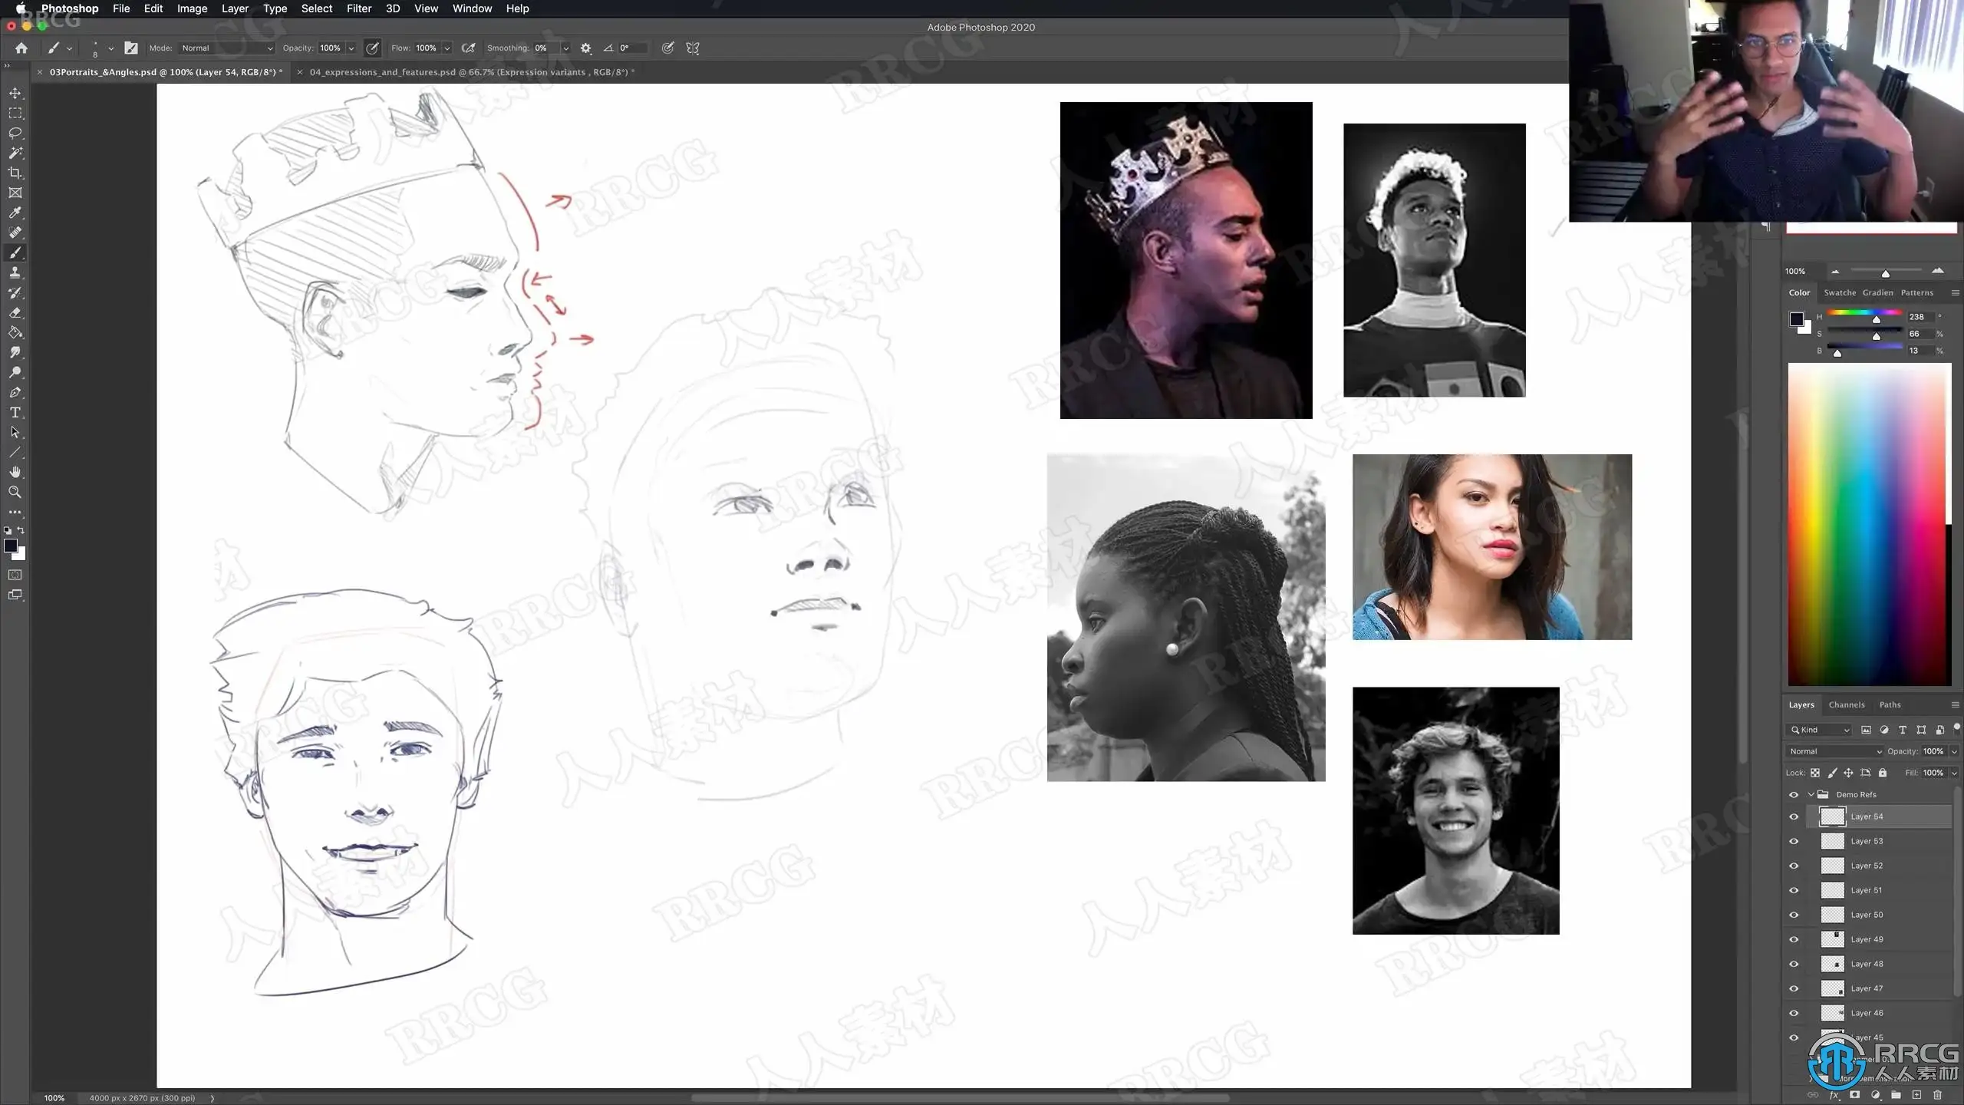
Task: Hide the Demo Refs group
Action: (x=1794, y=795)
